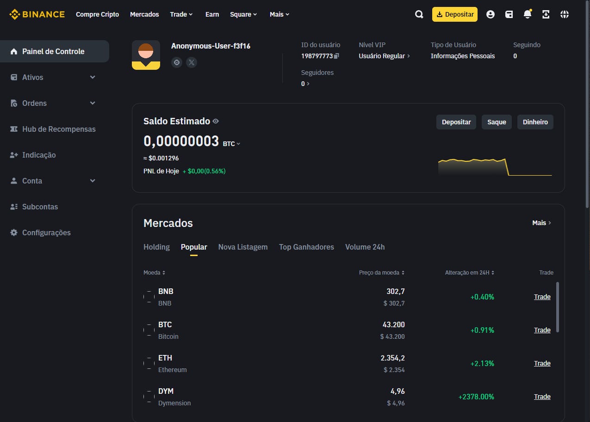The image size is (590, 422).
Task: Open the search magnifier icon
Action: [x=419, y=14]
